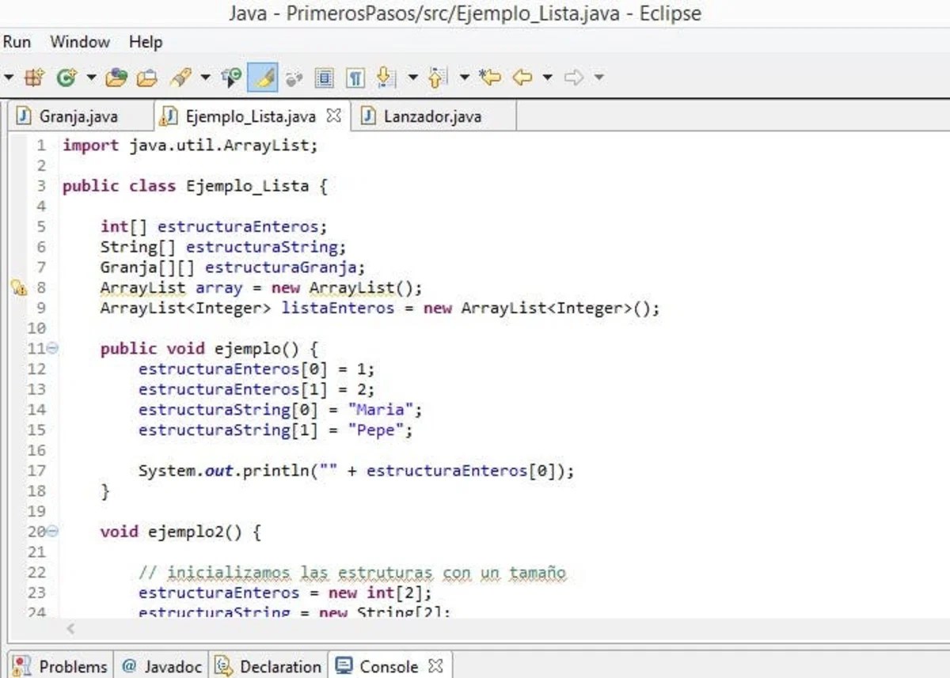
Task: Switch to the Lanzador.java editor tab
Action: pyautogui.click(x=433, y=116)
